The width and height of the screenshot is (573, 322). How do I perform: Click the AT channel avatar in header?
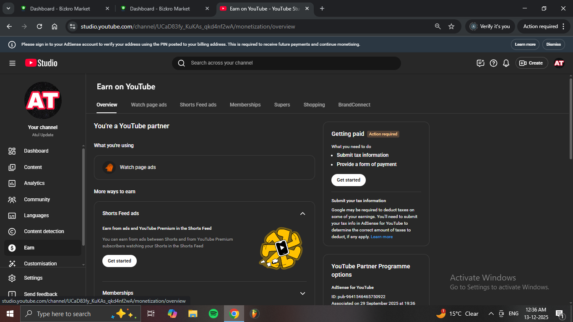tap(559, 63)
